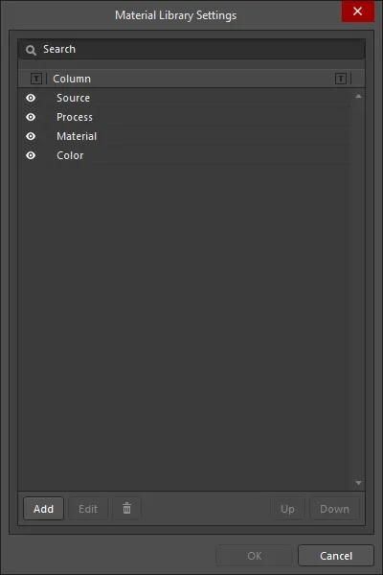Image resolution: width=383 pixels, height=575 pixels.
Task: Toggle the Material column visibility eye
Action: [31, 136]
